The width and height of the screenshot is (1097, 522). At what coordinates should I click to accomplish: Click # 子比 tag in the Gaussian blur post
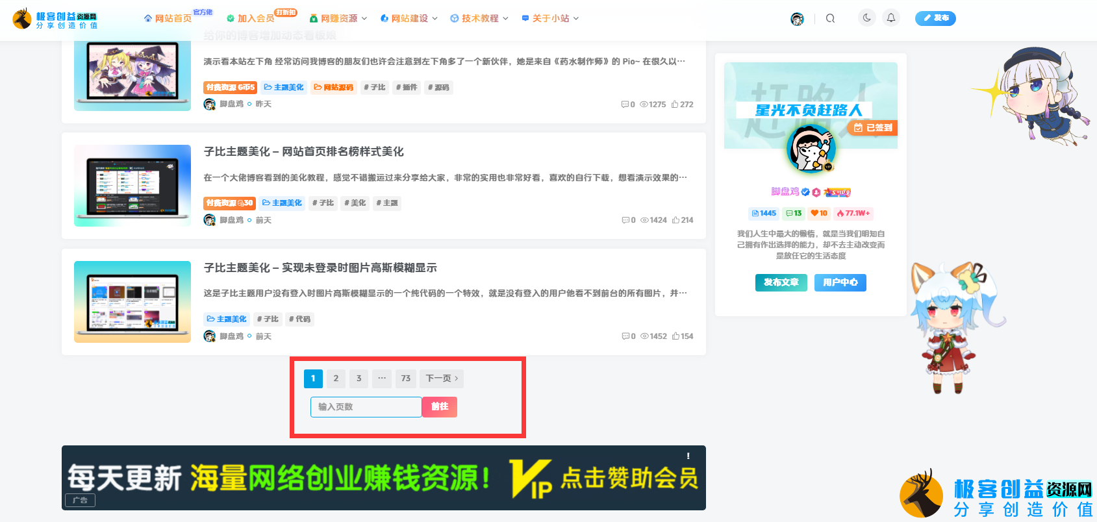(268, 319)
